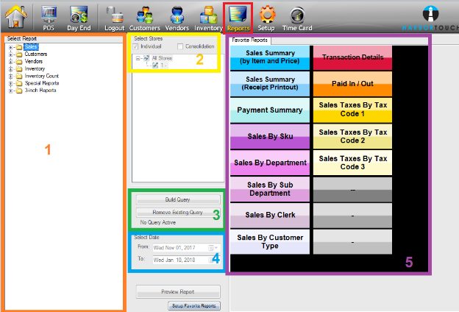This screenshot has height=312, width=459.
Task: Expand the Sales report folder
Action: coord(10,47)
